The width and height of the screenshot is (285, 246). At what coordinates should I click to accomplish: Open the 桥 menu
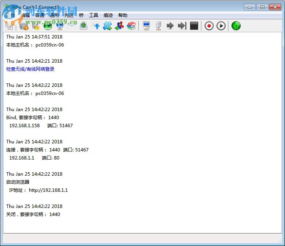click(x=81, y=15)
